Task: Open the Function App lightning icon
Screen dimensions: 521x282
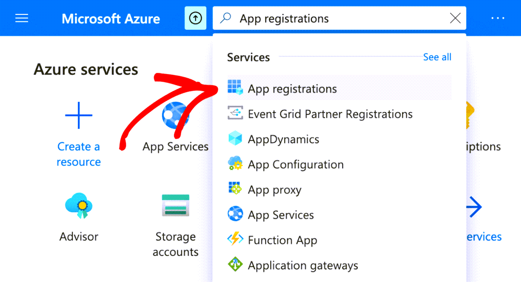Action: coord(235,240)
